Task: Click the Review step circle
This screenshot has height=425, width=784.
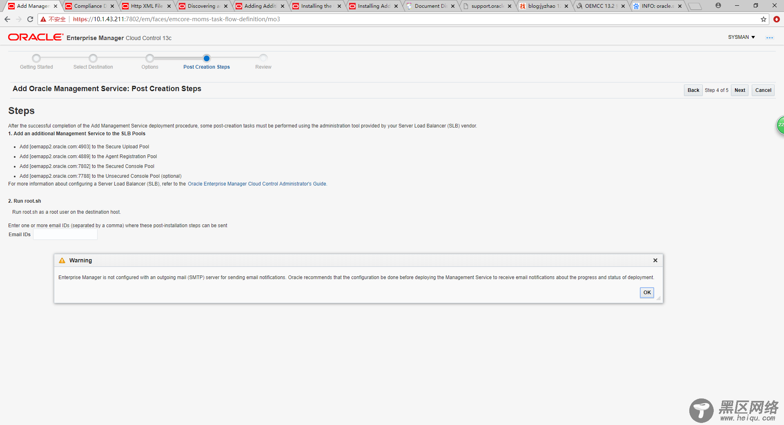Action: click(263, 58)
